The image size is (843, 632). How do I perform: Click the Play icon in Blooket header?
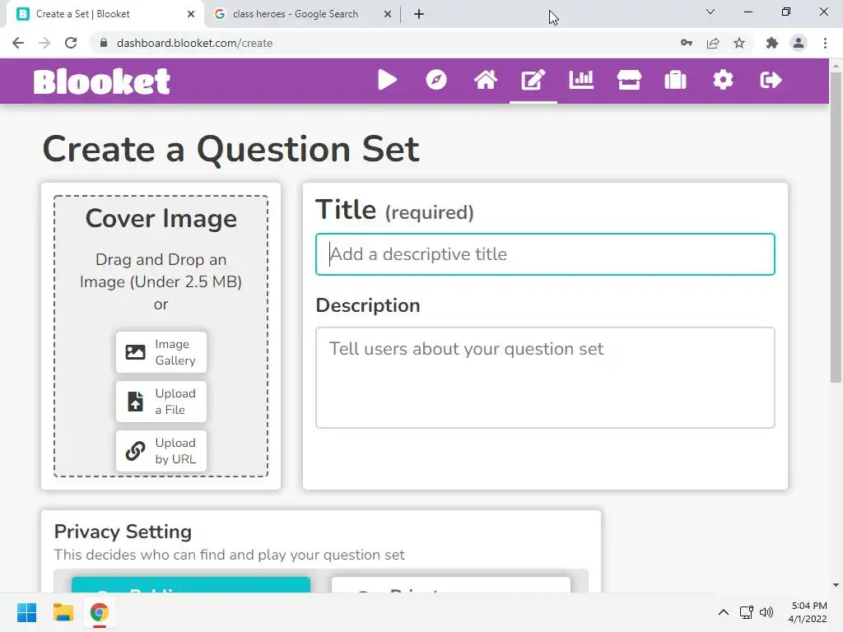[387, 80]
